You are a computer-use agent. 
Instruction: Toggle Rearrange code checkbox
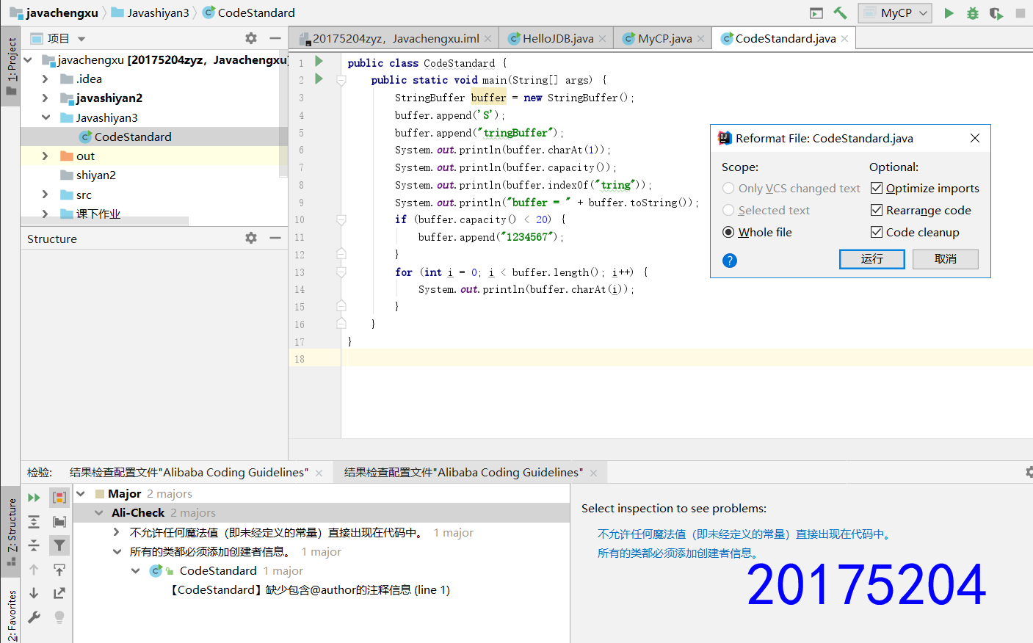[x=877, y=210]
